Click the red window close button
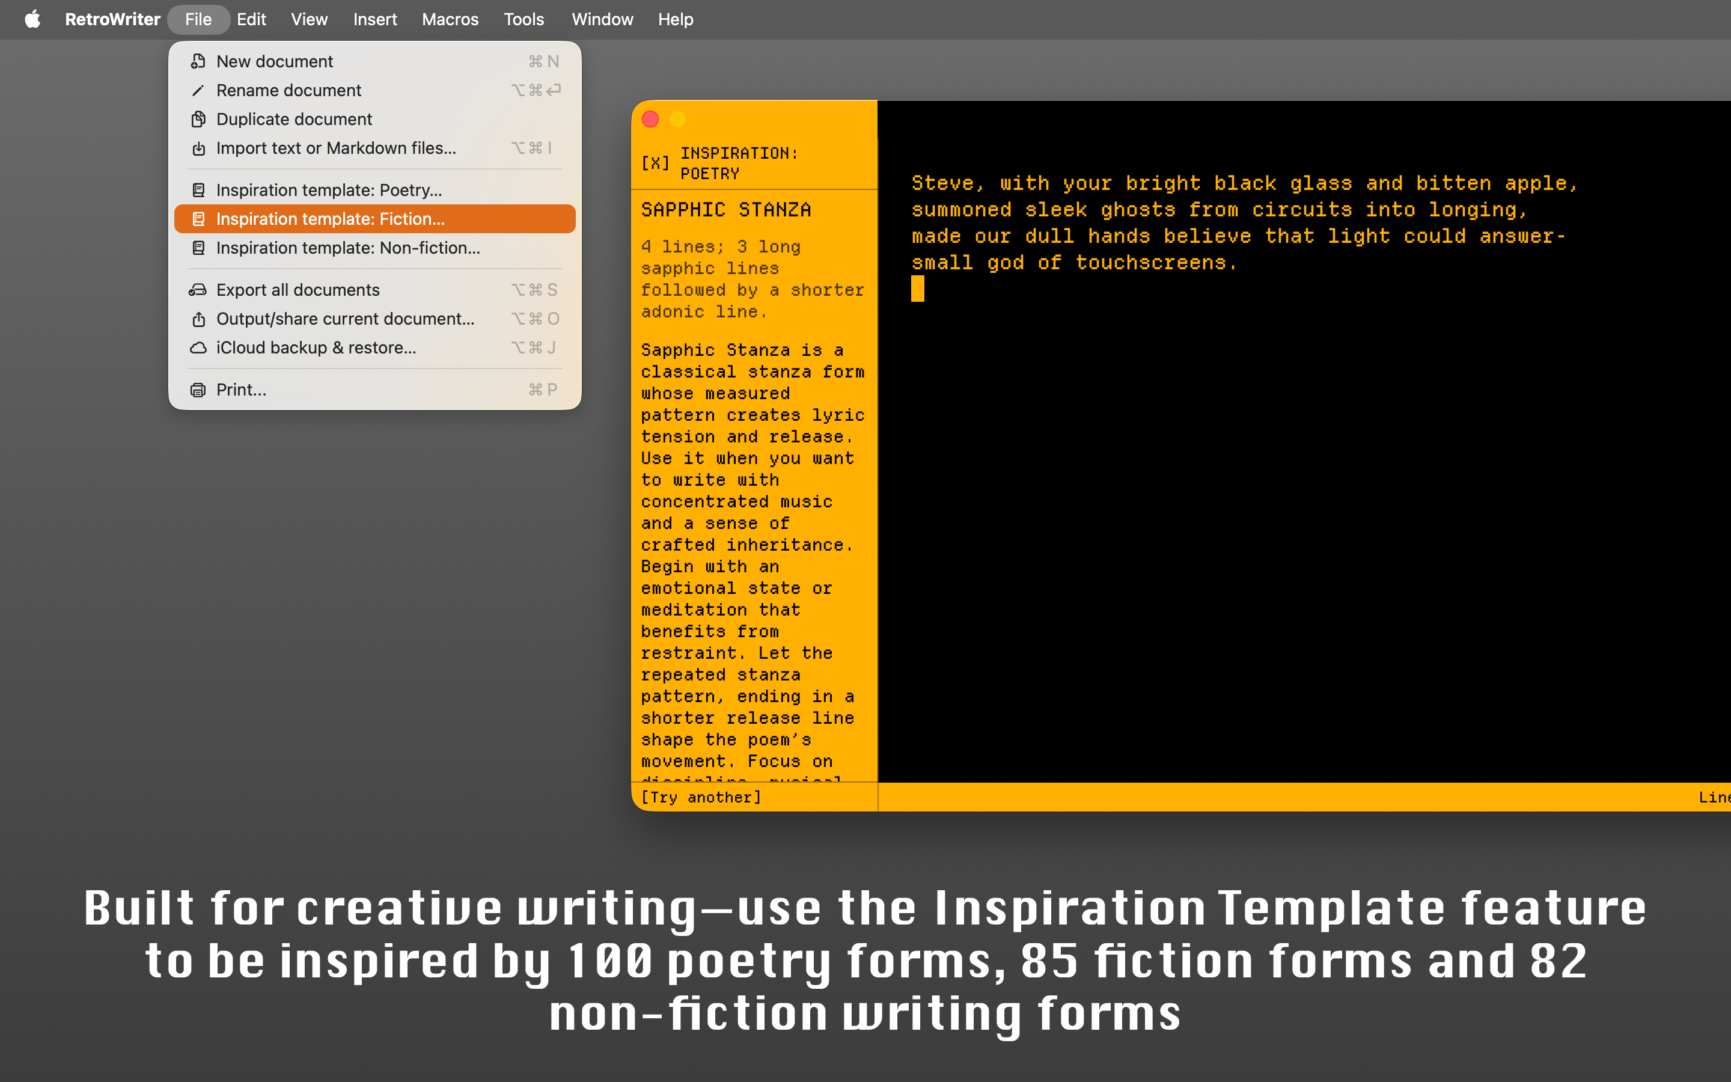 point(650,119)
